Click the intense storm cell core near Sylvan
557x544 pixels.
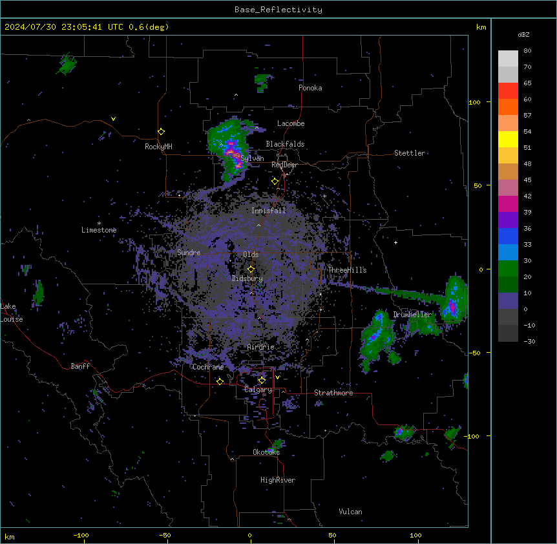233,154
